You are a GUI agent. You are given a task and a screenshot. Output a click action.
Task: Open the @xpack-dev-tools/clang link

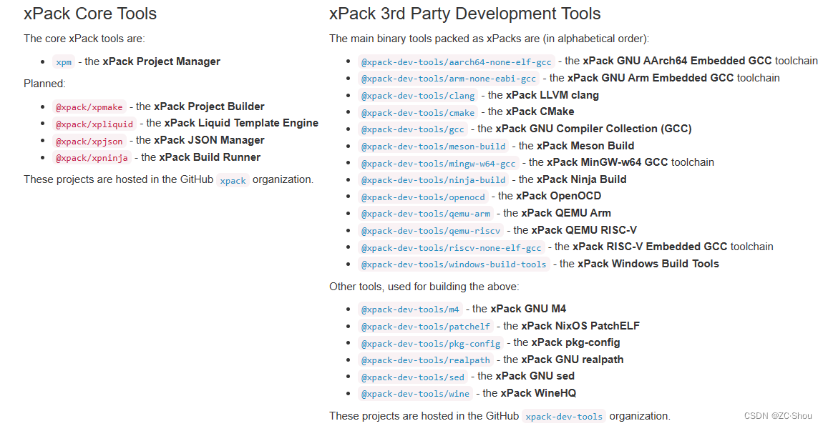(x=418, y=96)
